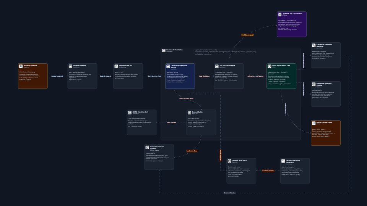The height and width of the screenshot is (206, 367).
Task: Select the Human Review Queue title
Action: click(324, 122)
